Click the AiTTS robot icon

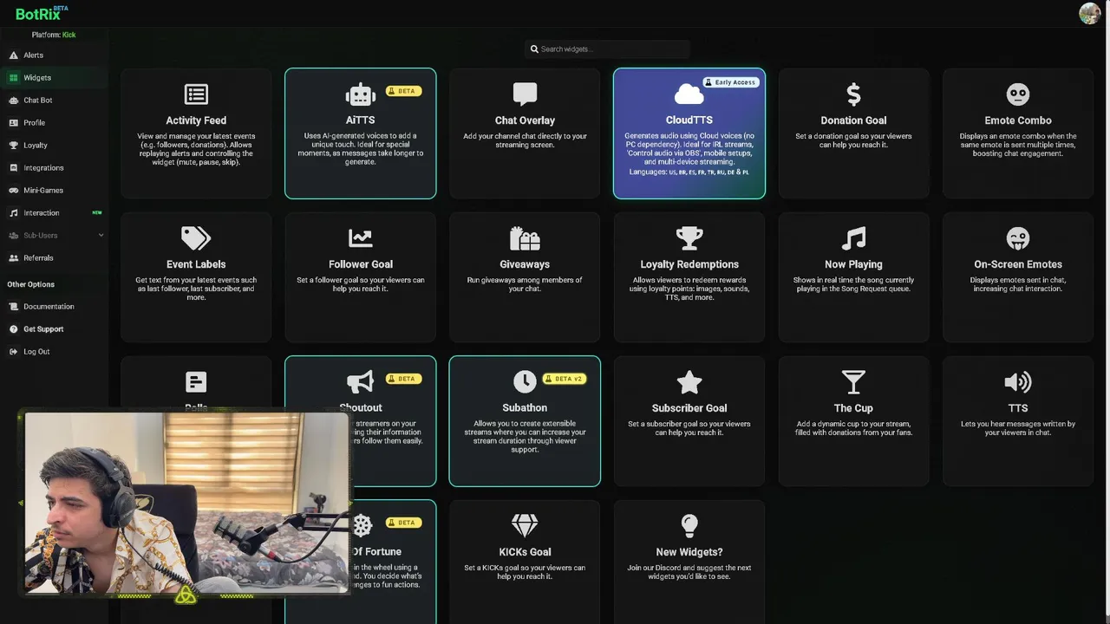click(360, 94)
